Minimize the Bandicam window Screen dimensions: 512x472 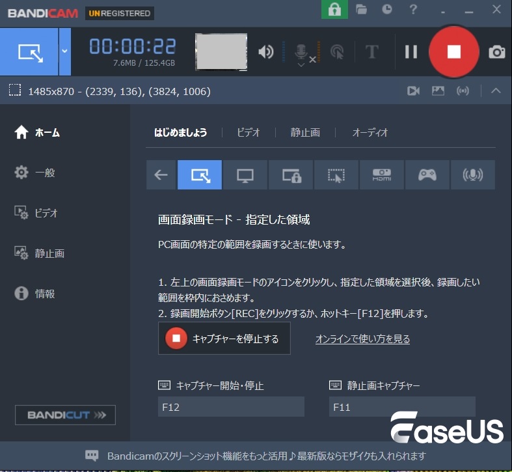(x=469, y=12)
